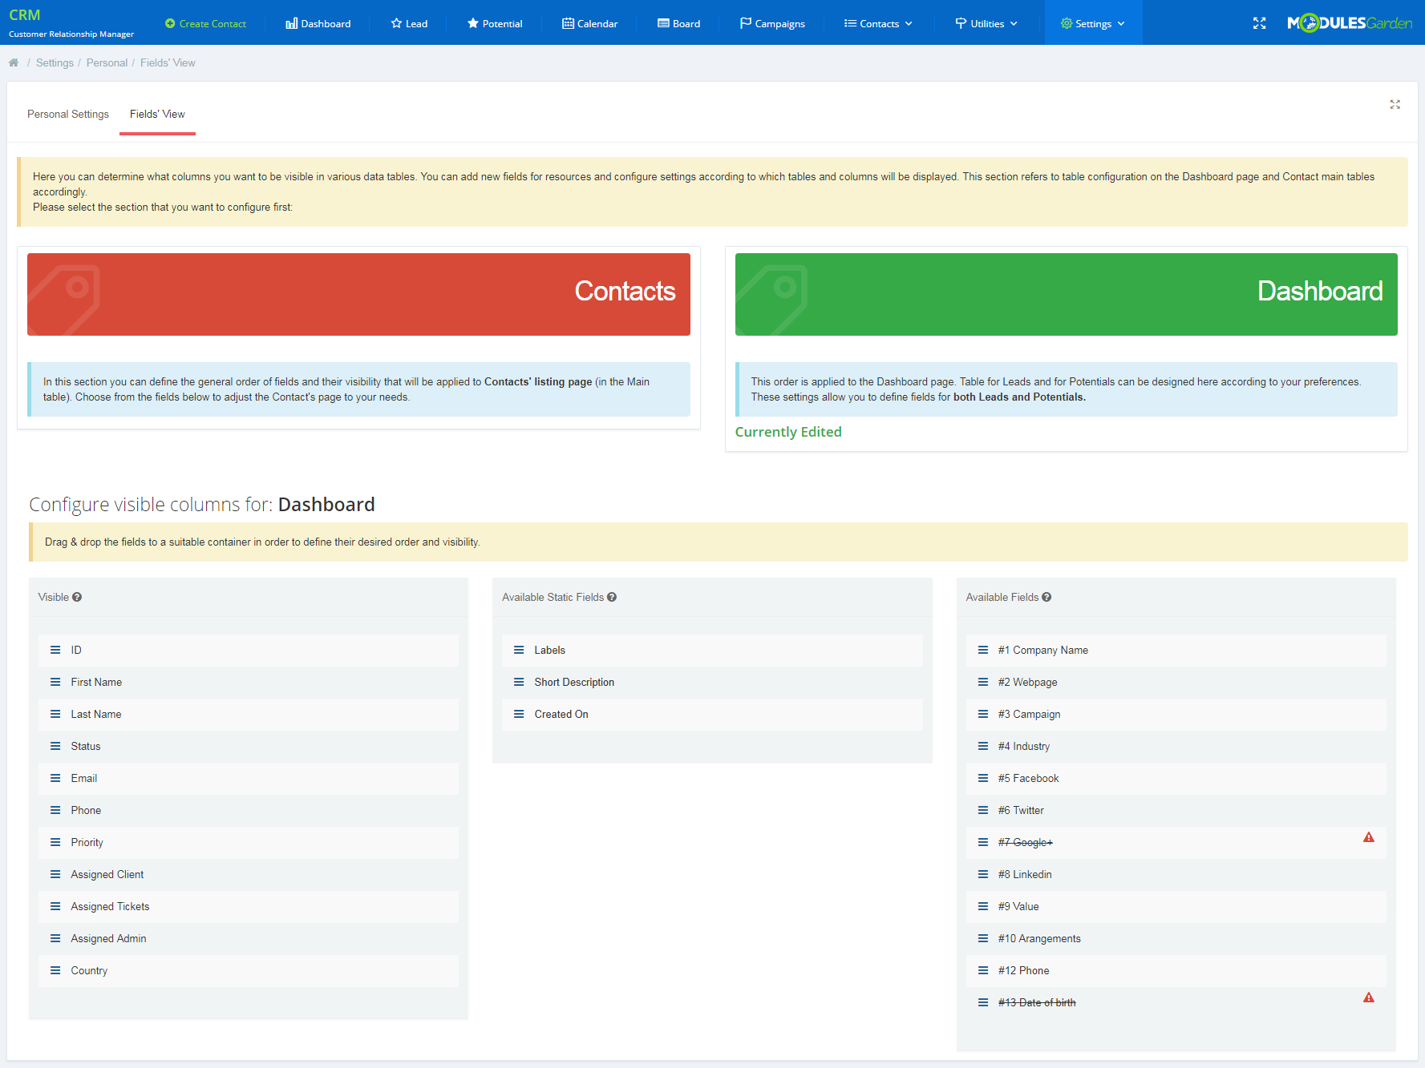Open the help icon next to Visible

click(x=77, y=597)
